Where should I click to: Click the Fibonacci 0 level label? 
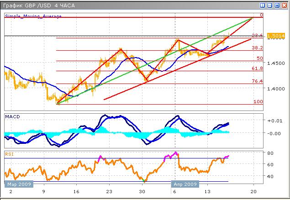[x=261, y=15]
